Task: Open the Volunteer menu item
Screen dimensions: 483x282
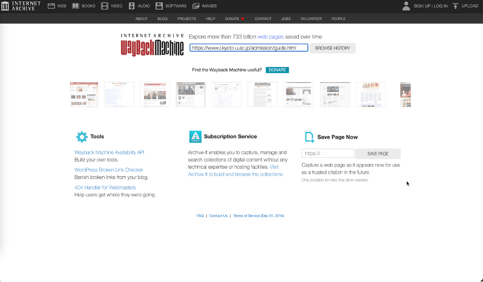Action: click(x=311, y=19)
